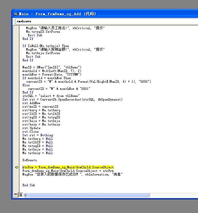The image size is (198, 213).
Task: Click line 'Me.txtbxje = Null'
Action: point(38,149)
